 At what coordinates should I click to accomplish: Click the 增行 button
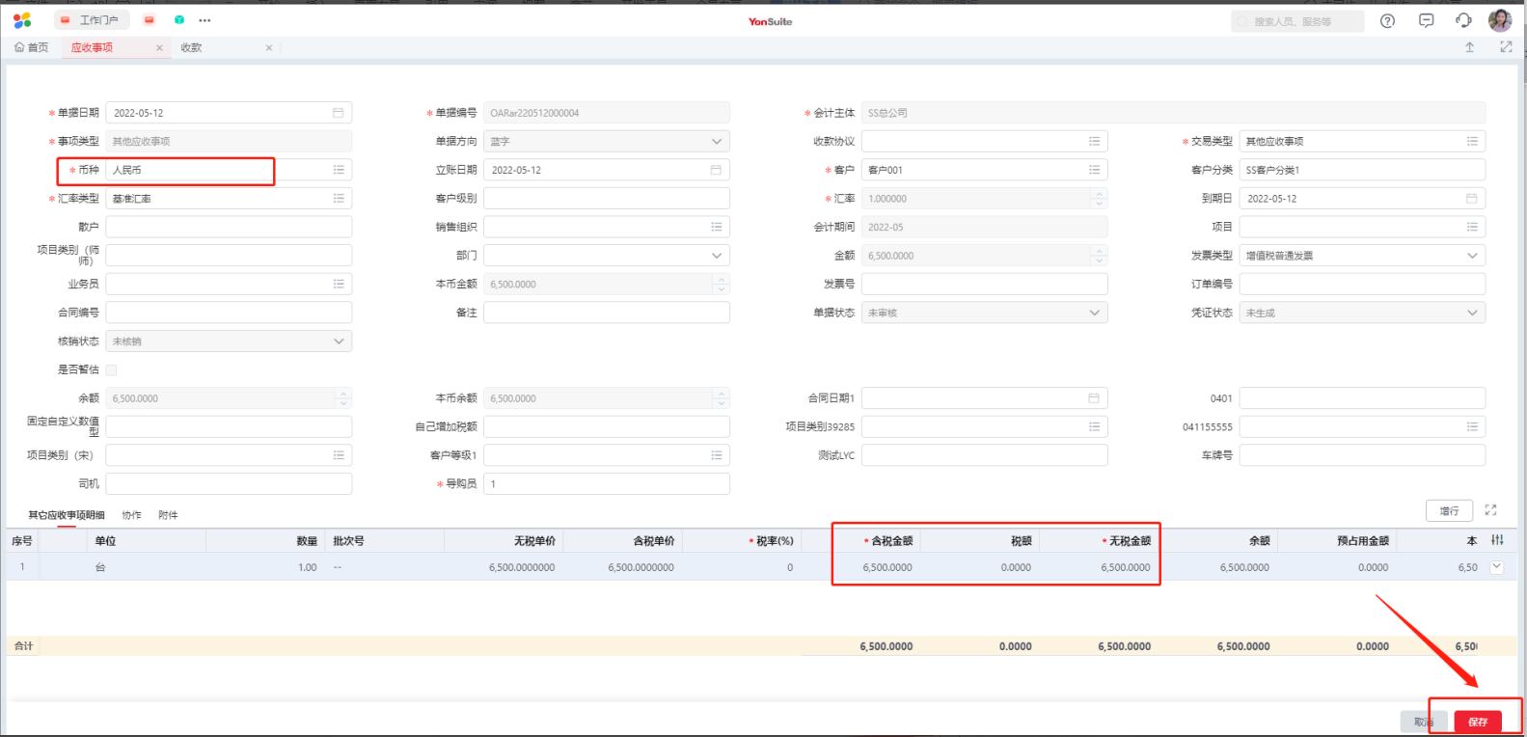[x=1448, y=511]
